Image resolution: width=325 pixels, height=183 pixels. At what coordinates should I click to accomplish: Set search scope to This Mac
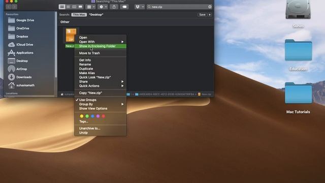pos(79,15)
